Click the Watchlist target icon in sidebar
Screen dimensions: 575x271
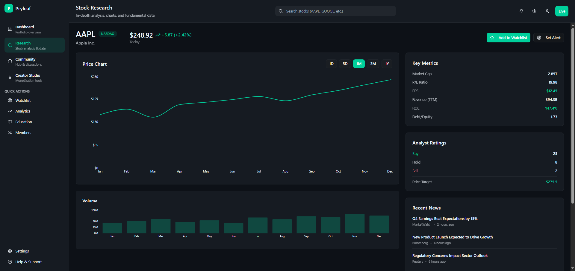[10, 100]
